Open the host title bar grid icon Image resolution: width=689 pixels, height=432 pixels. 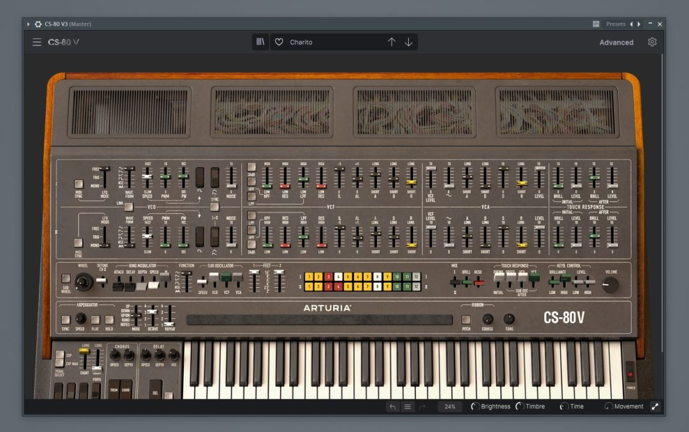click(x=596, y=24)
